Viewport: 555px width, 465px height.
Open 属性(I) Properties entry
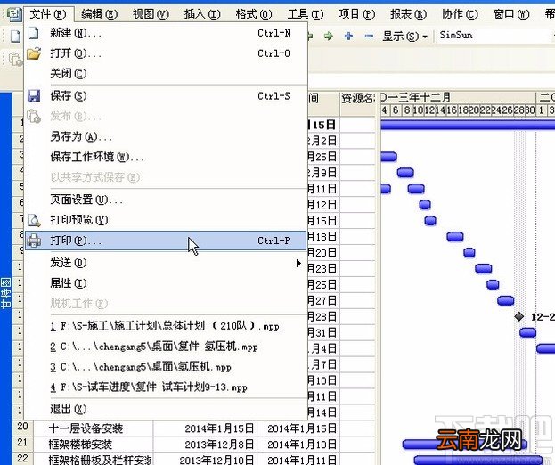click(166, 283)
